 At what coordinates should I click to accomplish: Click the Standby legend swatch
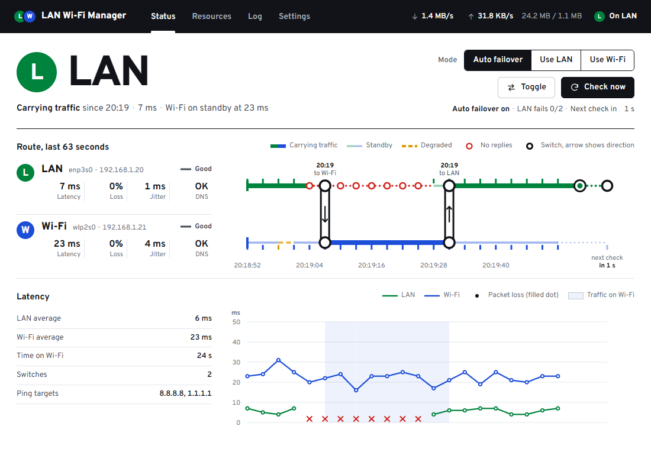point(354,146)
